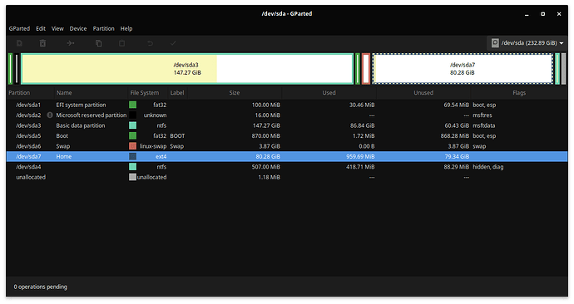The width and height of the screenshot is (574, 304).
Task: Click the Apply all operations checkmark
Action: pos(173,43)
